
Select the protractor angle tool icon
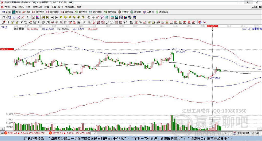(x=48, y=22)
